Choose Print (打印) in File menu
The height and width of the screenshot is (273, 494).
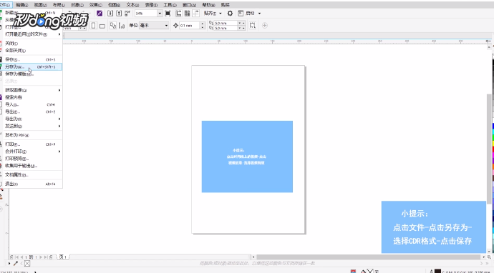[31, 144]
